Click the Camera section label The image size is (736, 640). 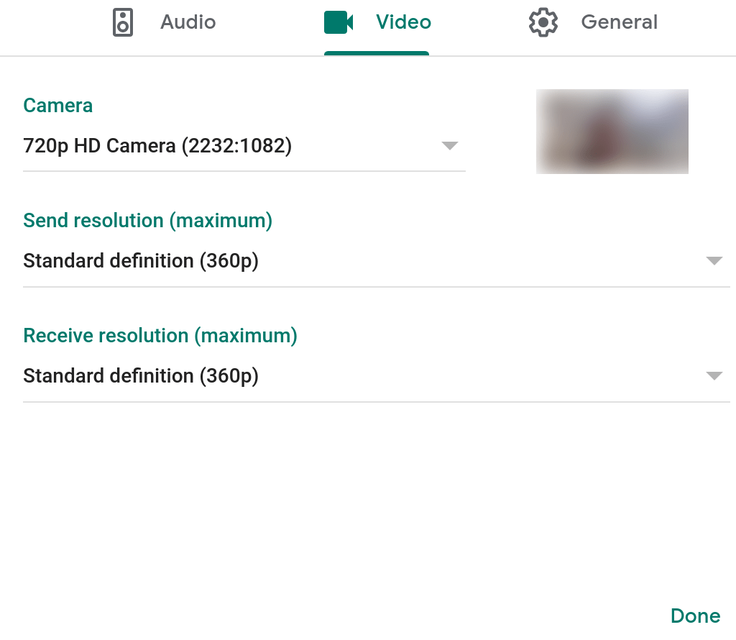(x=57, y=105)
